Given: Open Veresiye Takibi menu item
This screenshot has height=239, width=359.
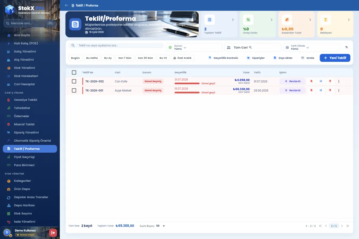Looking at the screenshot, I should pos(30,100).
